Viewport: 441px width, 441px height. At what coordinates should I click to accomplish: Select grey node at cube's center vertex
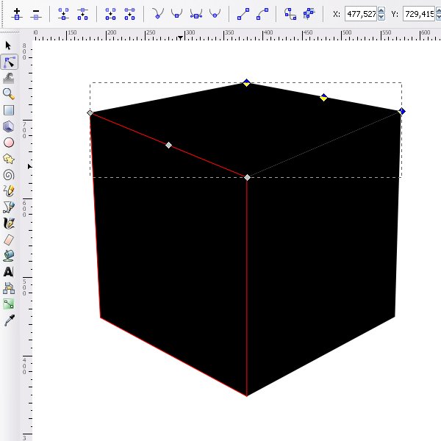pos(247,177)
